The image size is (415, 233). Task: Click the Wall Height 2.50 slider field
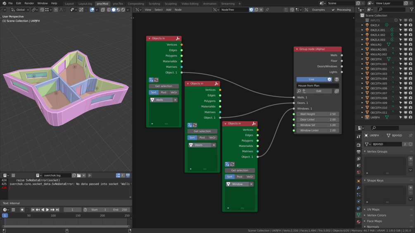coord(318,114)
